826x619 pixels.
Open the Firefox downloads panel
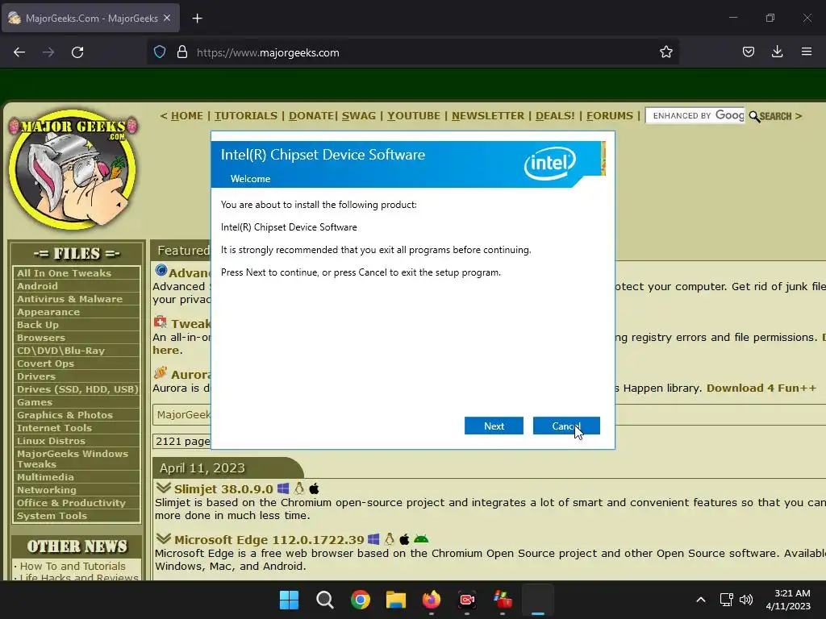point(777,52)
